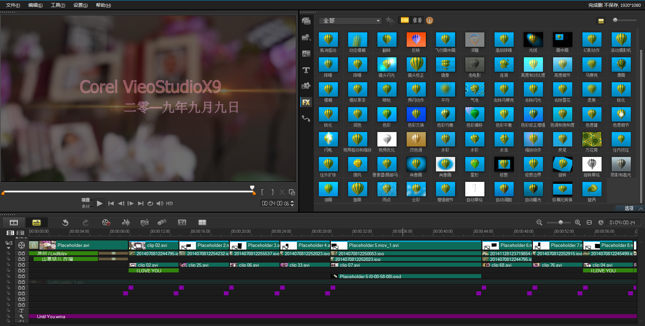Undo the last action
645x326 pixels.
(65, 222)
